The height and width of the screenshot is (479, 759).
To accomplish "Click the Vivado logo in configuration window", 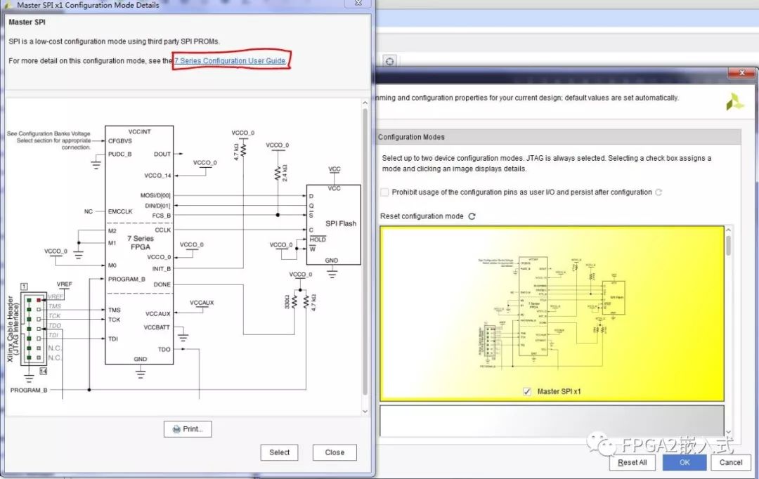I will coord(735,101).
